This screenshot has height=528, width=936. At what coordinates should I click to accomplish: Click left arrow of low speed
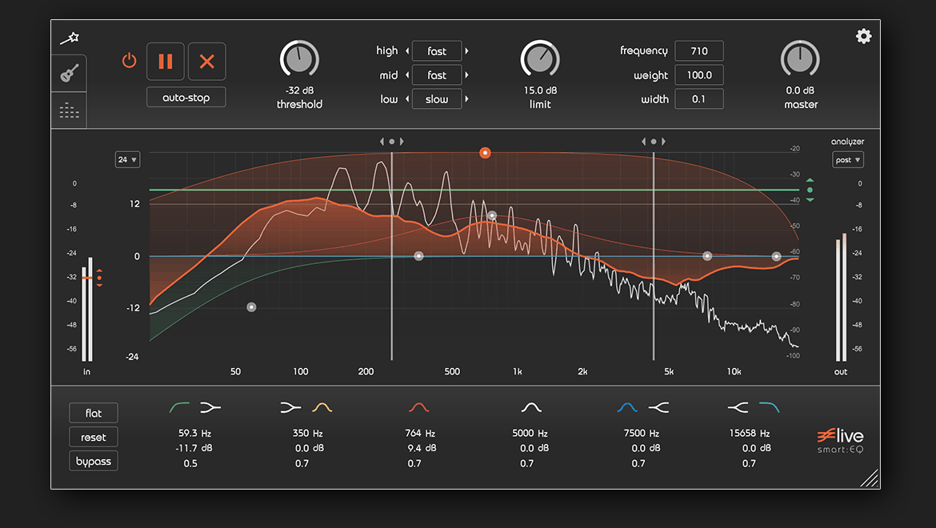407,99
